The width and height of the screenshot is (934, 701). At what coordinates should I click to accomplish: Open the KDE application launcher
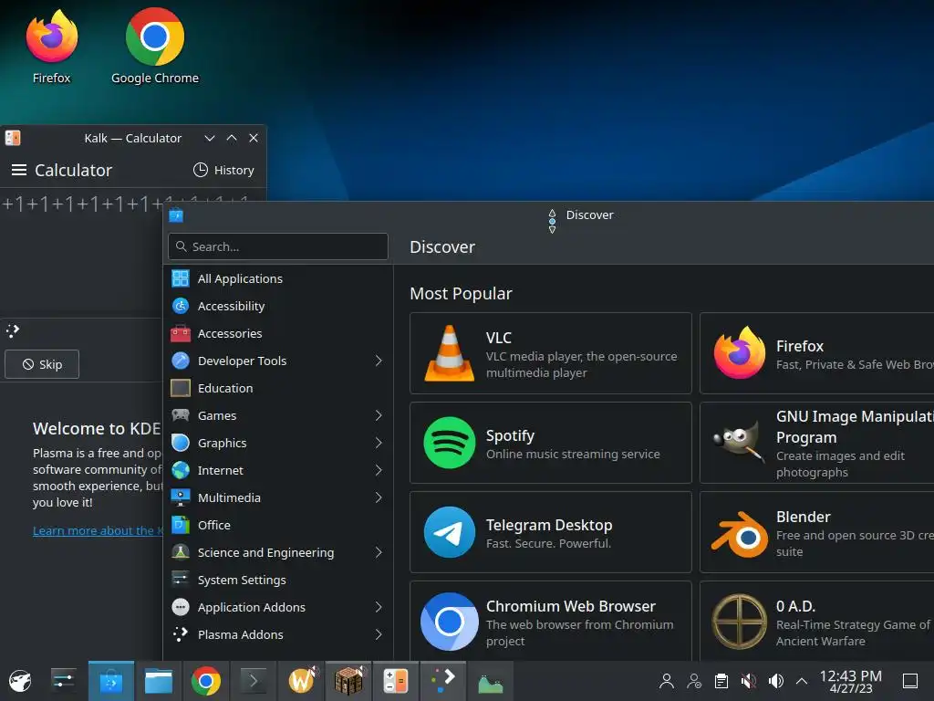[x=20, y=681]
